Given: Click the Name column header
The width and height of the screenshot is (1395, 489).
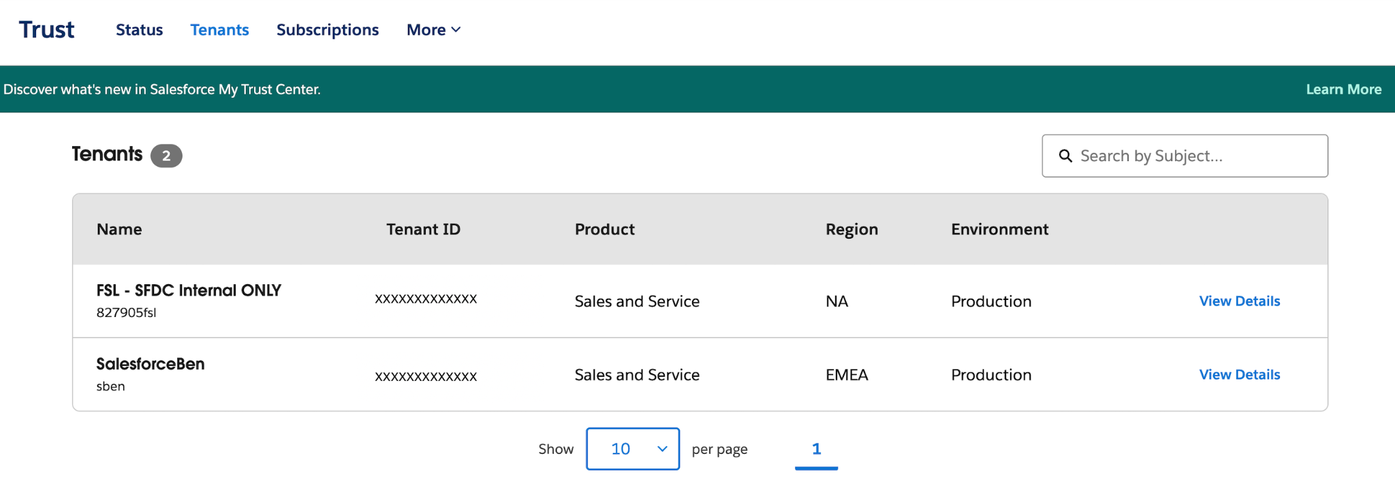Looking at the screenshot, I should [119, 229].
